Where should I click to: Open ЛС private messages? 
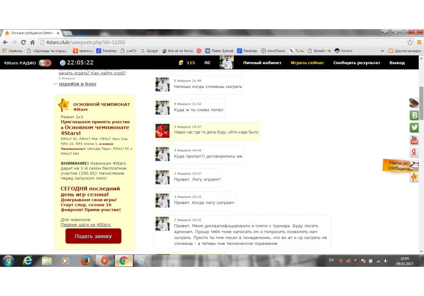[x=207, y=63]
